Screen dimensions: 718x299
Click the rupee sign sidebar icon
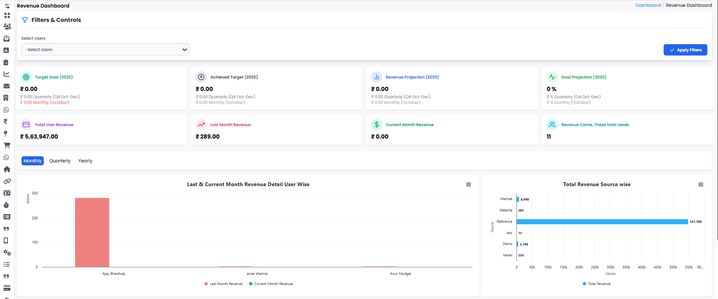pos(6,122)
